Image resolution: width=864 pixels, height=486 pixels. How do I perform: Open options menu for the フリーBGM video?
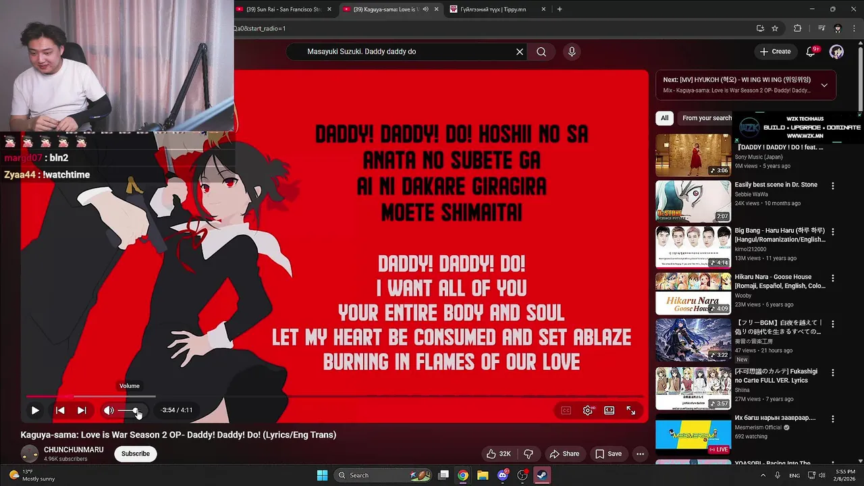(x=833, y=324)
